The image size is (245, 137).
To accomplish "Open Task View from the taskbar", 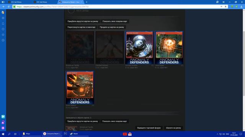I will coord(15,134).
